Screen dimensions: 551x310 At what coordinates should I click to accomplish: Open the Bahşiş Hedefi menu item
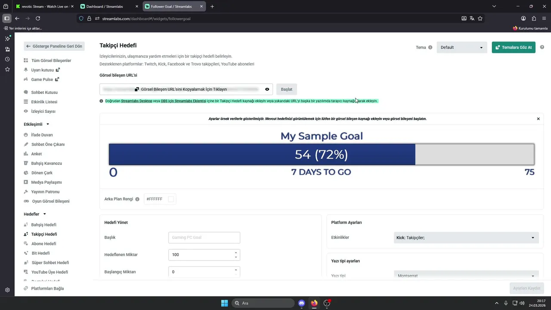tap(43, 225)
